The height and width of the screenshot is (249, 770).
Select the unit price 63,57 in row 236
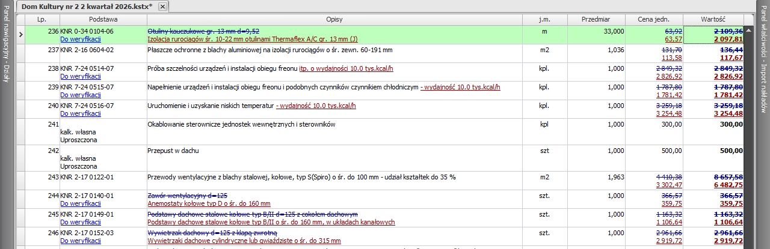pos(673,39)
